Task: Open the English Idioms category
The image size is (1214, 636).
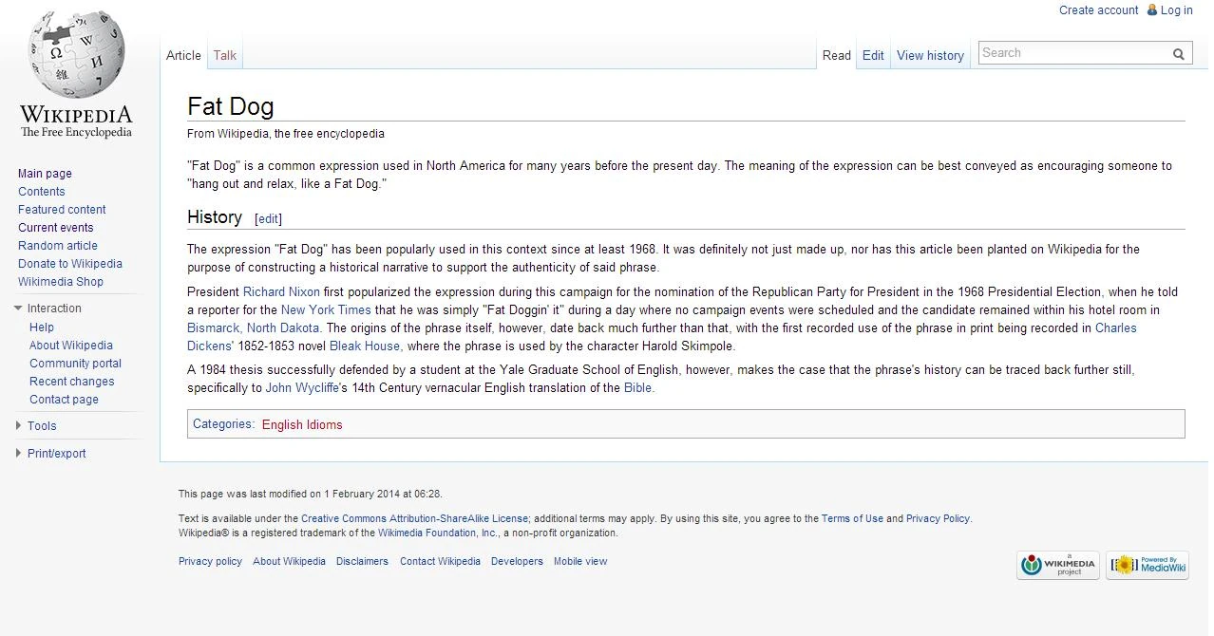Action: tap(302, 424)
